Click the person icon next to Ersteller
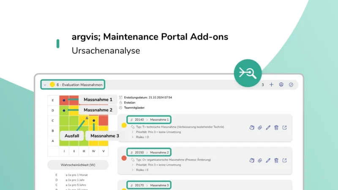The image size is (338, 190). coord(120,103)
